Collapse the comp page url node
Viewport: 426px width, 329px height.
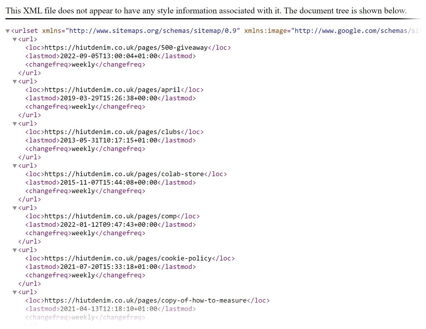[x=14, y=208]
